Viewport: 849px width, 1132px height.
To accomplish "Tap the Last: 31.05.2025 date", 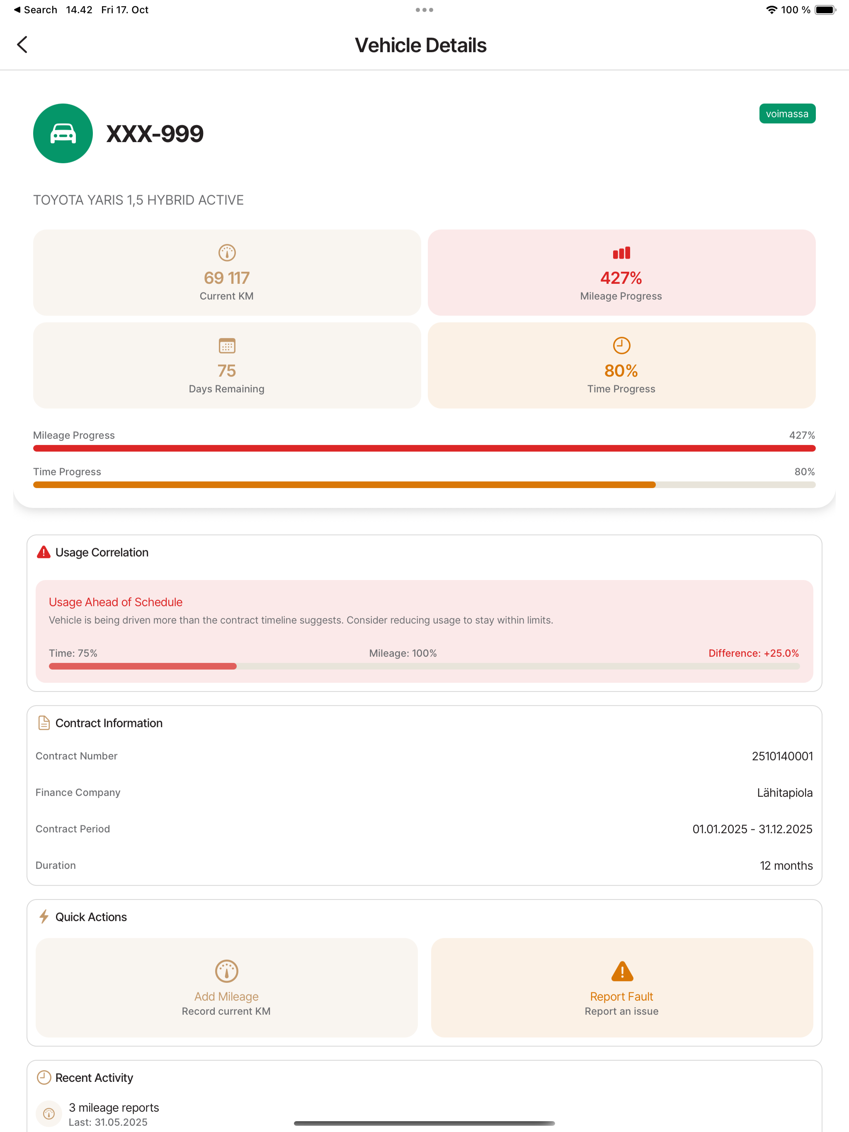I will [108, 1122].
